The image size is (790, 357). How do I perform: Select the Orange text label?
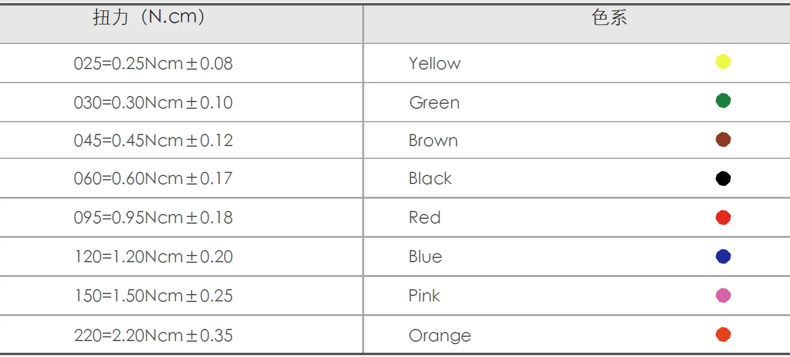point(439,336)
